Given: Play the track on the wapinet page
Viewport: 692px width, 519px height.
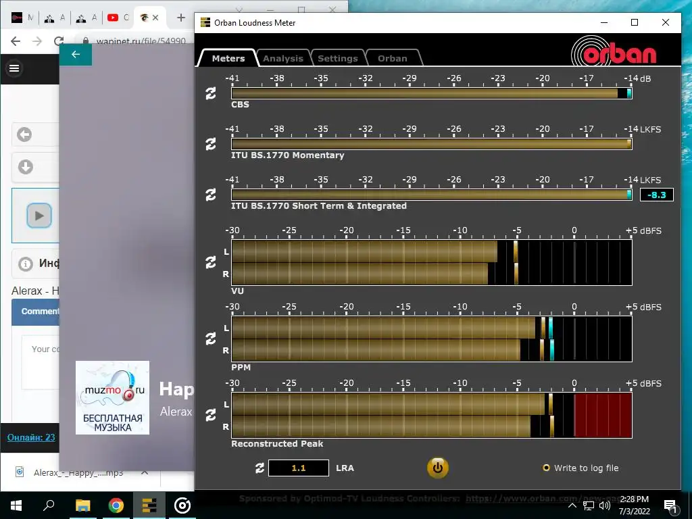Looking at the screenshot, I should click(x=39, y=216).
